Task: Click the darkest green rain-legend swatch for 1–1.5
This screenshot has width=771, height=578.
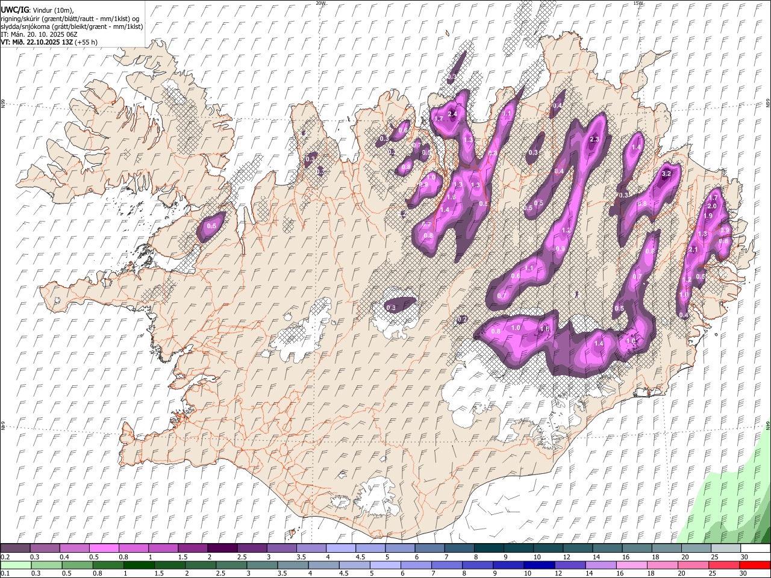Action: click(139, 565)
